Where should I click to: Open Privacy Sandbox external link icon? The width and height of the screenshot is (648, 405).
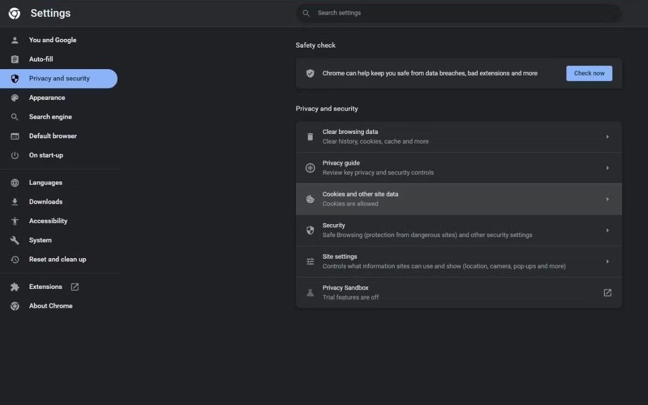click(607, 293)
